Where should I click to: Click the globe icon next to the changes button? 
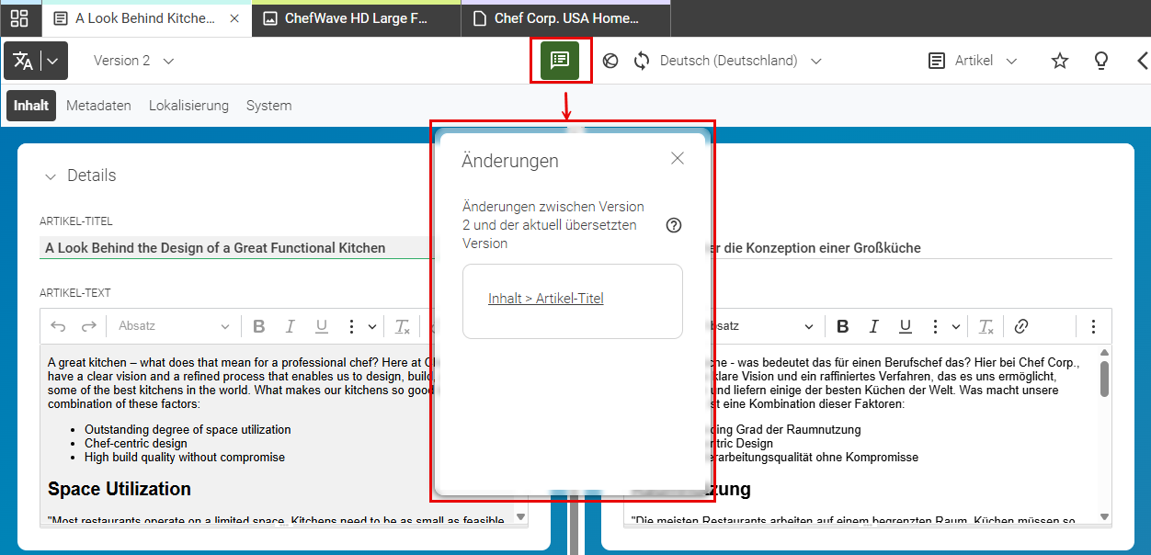(610, 61)
